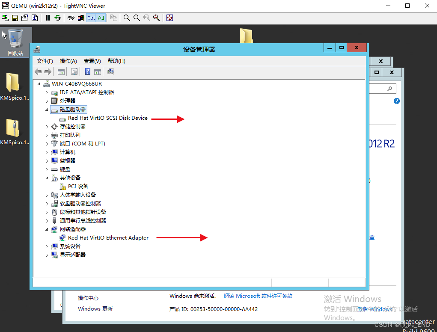The image size is (437, 332).
Task: Click the save connection floppy icon
Action: click(x=15, y=18)
